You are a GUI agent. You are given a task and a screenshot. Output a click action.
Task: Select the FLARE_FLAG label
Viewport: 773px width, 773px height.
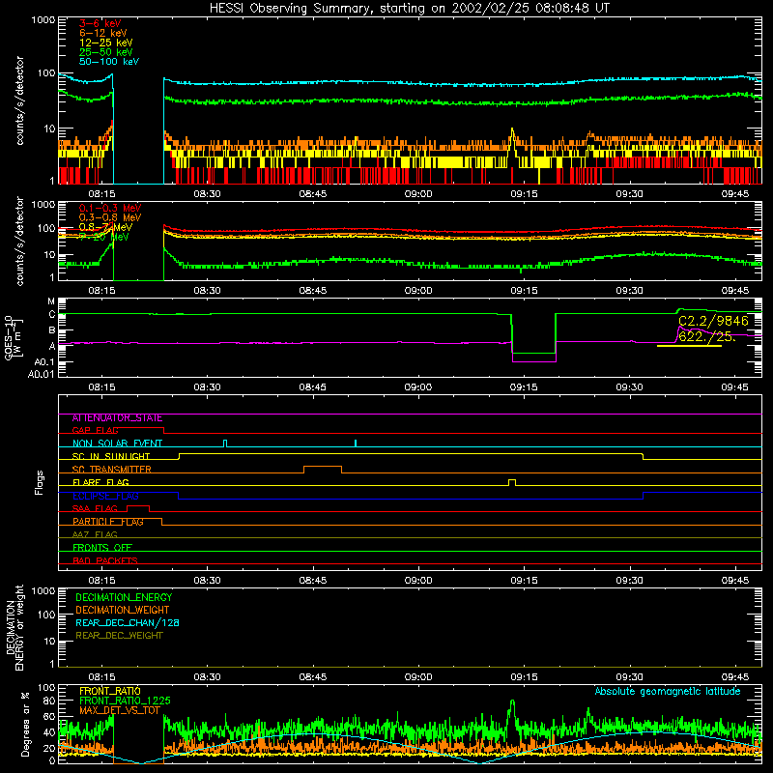pyautogui.click(x=100, y=482)
